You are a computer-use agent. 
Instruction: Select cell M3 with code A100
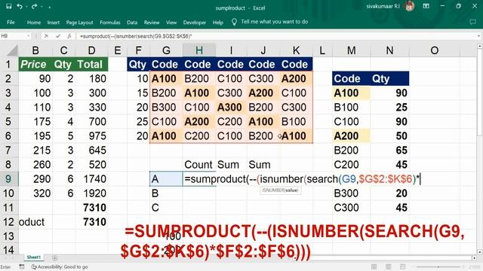[x=351, y=93]
